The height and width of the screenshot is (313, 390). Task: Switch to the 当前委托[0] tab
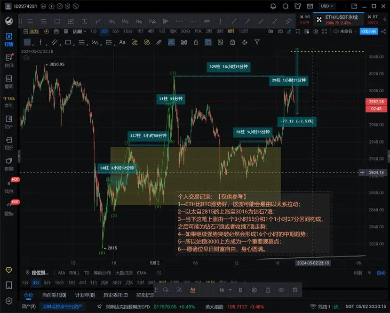tap(54, 295)
